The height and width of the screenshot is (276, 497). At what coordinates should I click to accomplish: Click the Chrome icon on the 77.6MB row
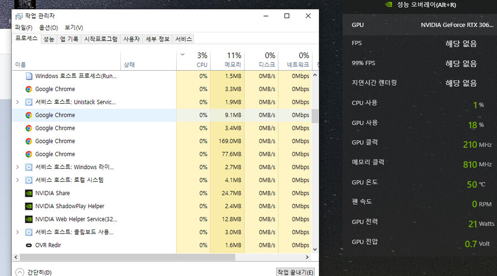click(x=29, y=154)
